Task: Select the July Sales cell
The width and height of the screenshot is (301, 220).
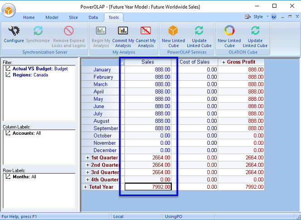Action: pyautogui.click(x=148, y=113)
